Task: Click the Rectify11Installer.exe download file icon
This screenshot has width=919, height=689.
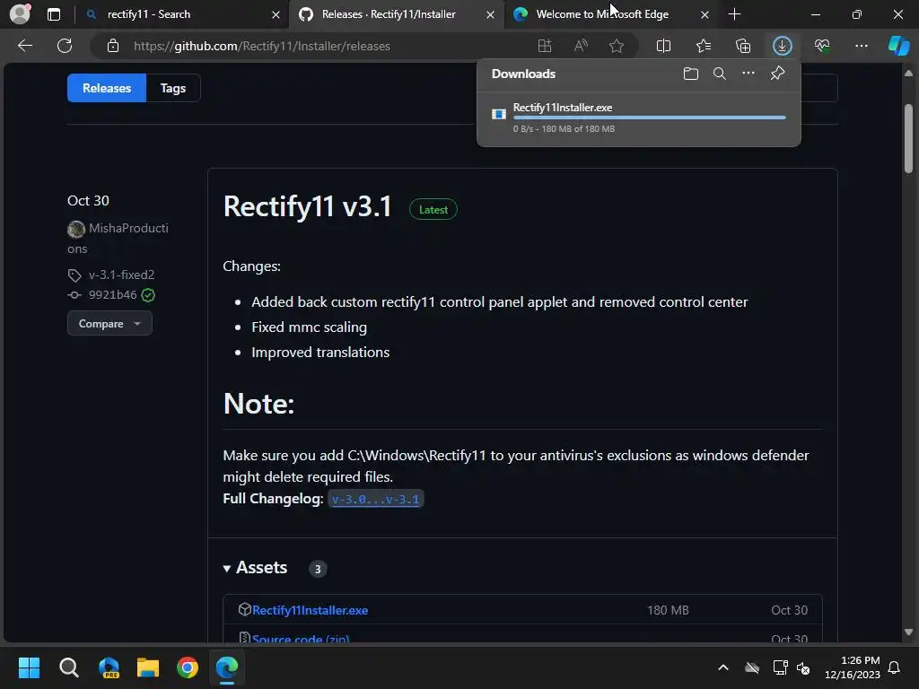Action: pos(499,114)
